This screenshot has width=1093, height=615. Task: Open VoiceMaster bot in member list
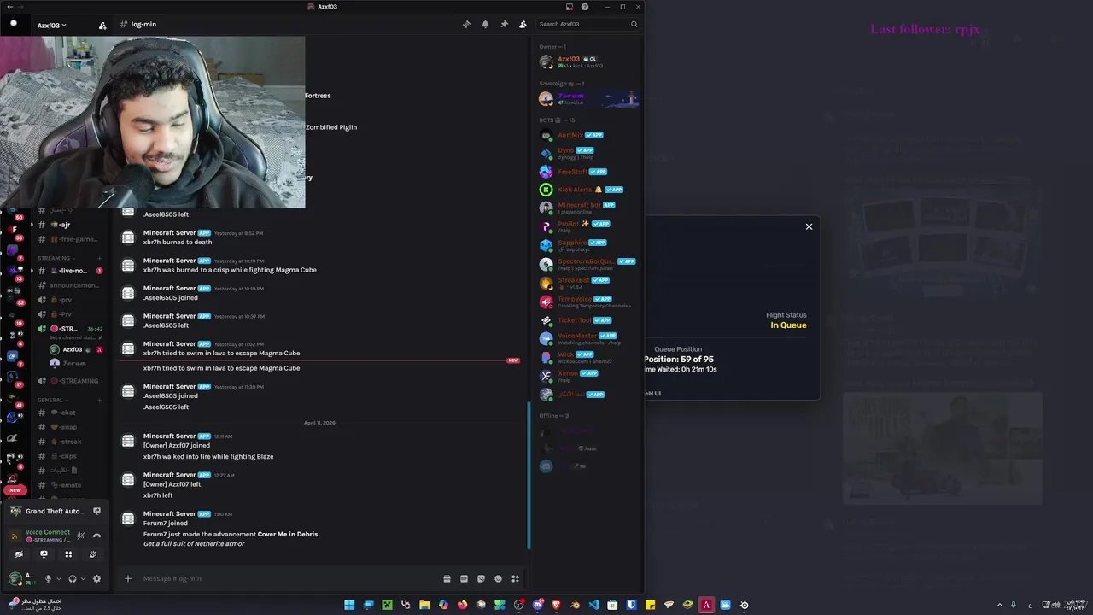tap(587, 338)
